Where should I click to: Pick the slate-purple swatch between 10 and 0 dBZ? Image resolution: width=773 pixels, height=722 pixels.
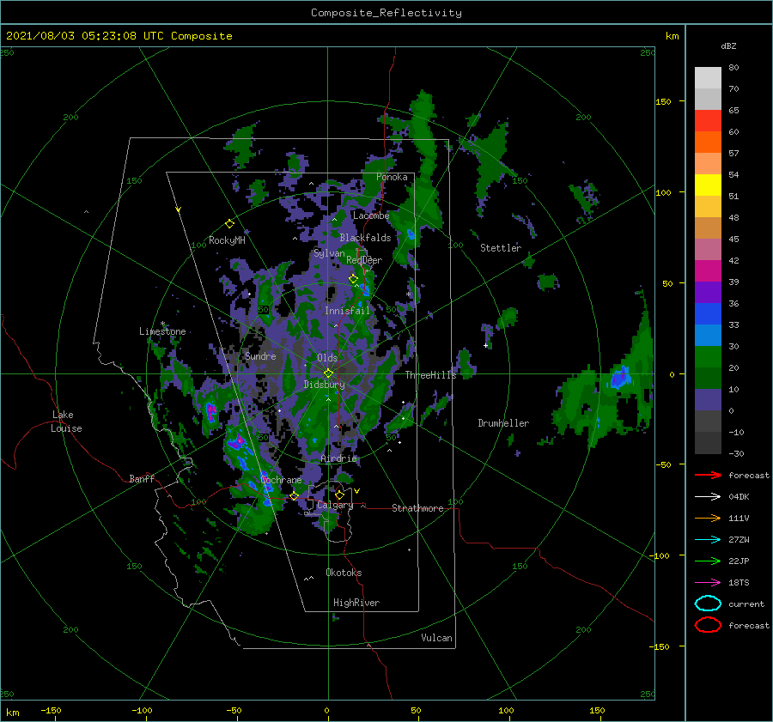pos(708,400)
